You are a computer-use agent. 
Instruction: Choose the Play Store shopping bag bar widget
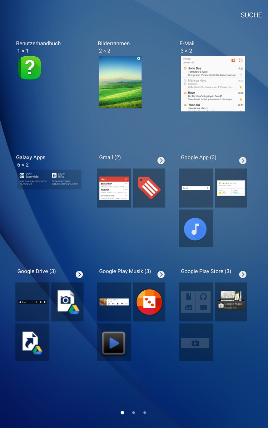click(x=196, y=342)
